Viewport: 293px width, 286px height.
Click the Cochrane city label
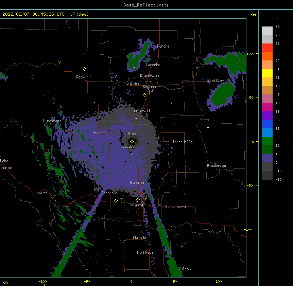click(109, 193)
